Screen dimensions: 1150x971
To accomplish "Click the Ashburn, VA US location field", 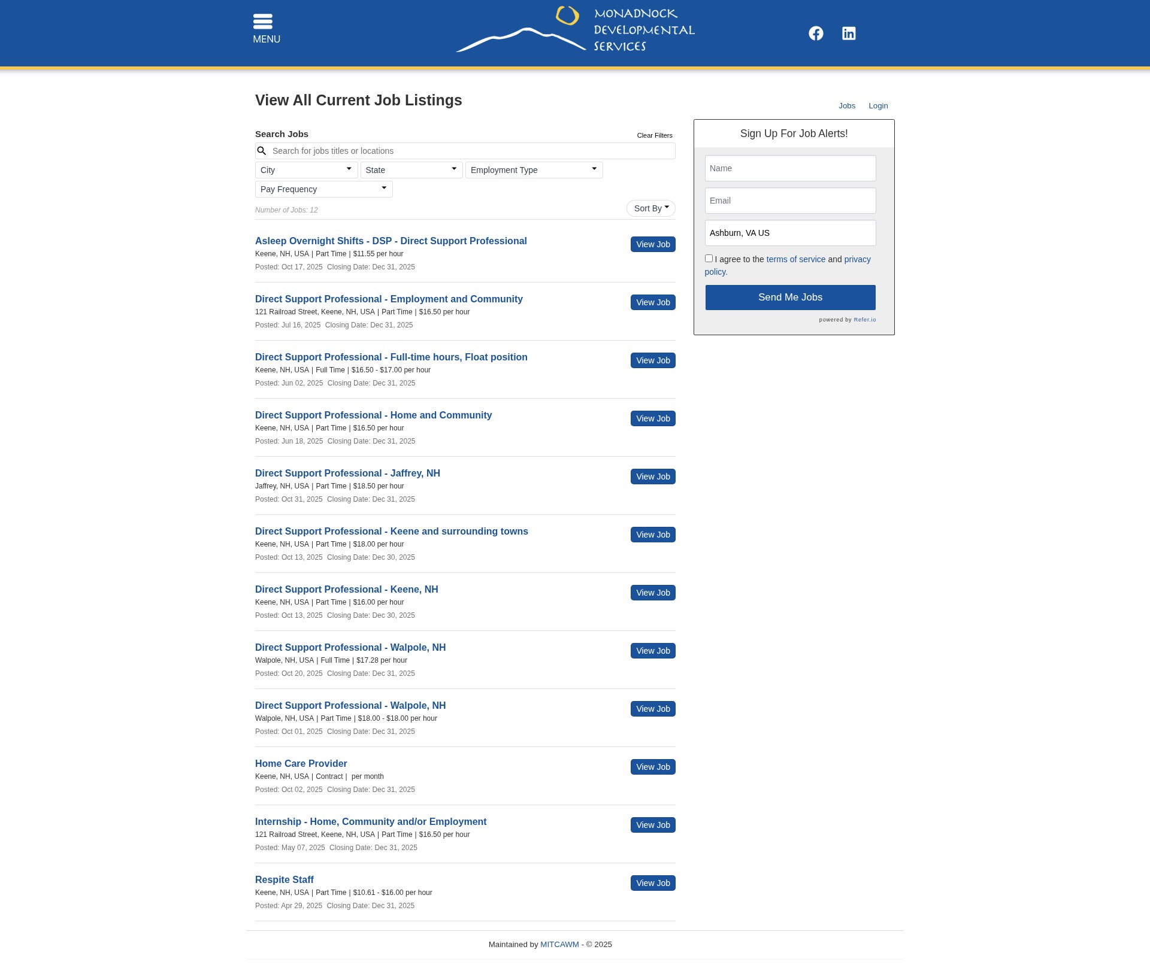I will tap(790, 233).
